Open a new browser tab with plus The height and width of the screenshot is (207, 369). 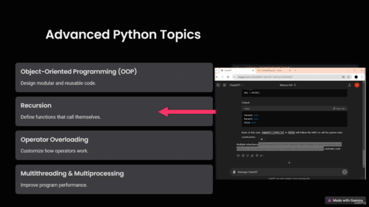coord(295,70)
